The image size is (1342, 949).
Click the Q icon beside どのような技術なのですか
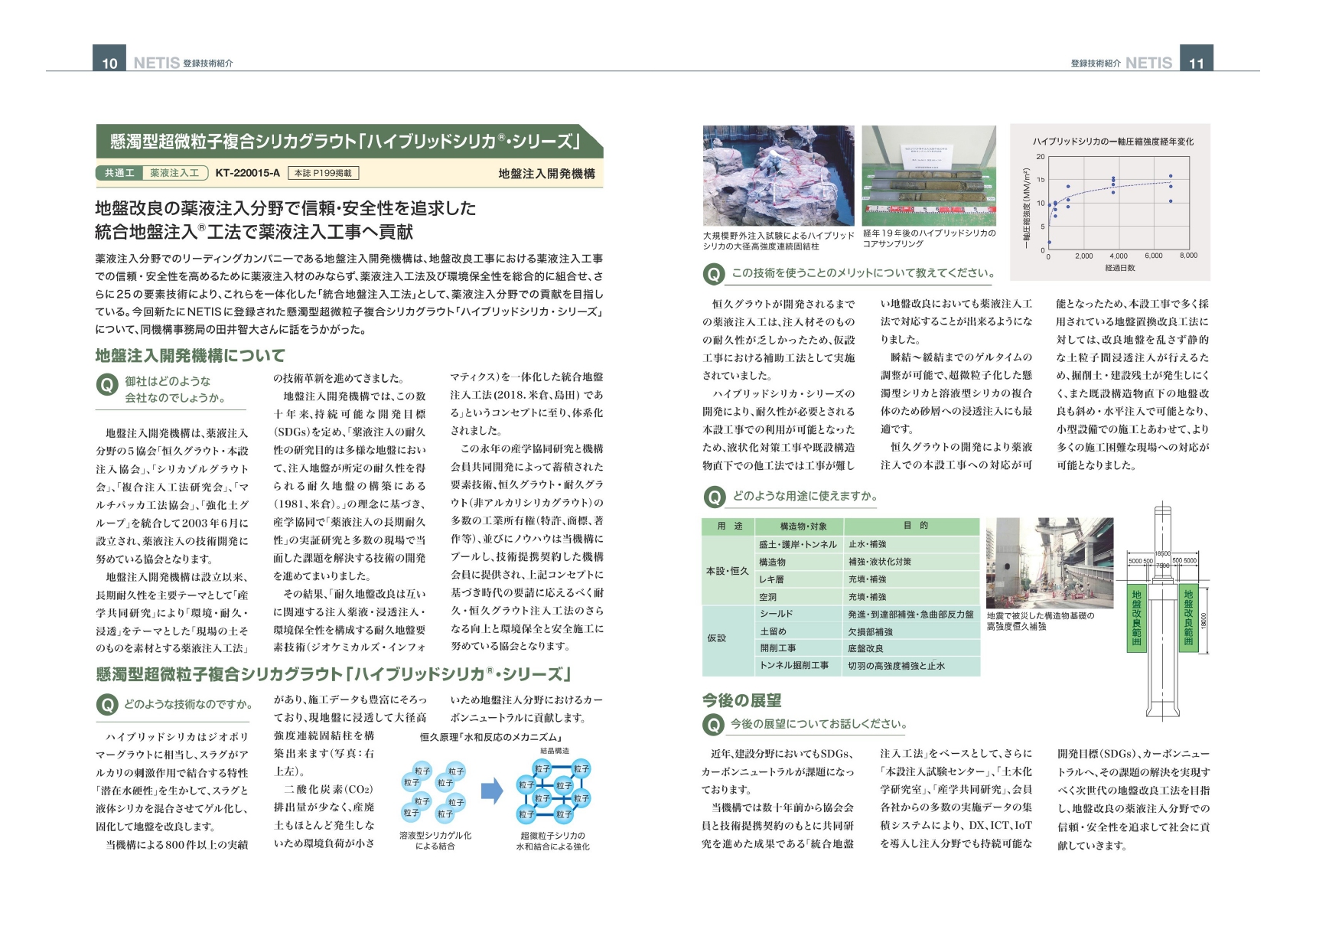106,705
